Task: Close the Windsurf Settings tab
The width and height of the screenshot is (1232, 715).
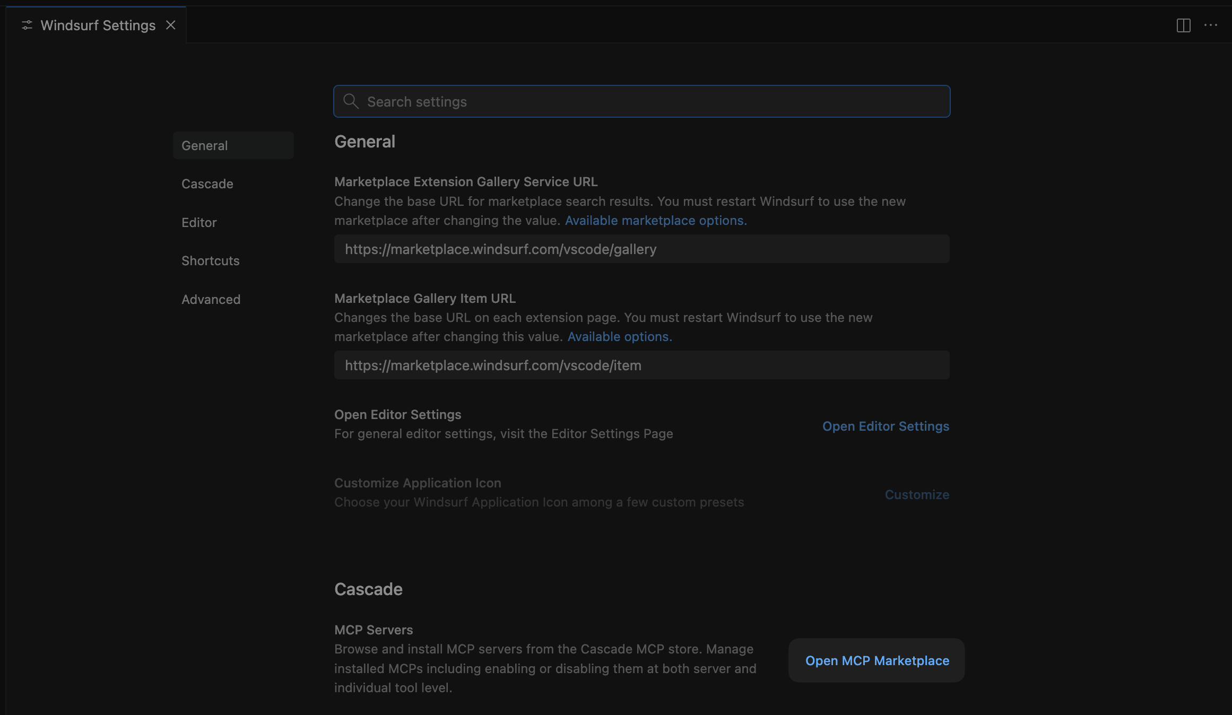Action: point(170,25)
